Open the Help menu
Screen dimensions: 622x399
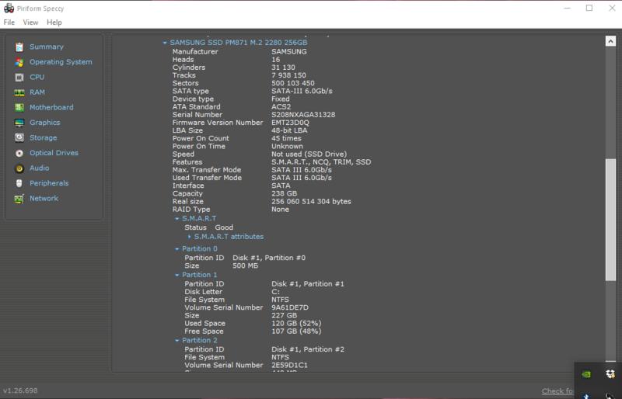pos(54,23)
